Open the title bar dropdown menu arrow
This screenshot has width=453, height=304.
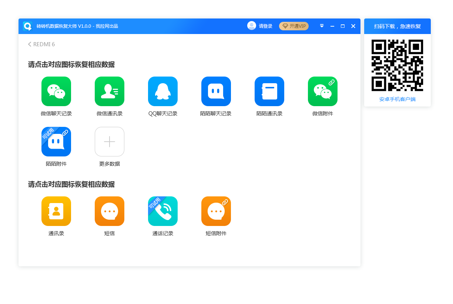point(322,26)
